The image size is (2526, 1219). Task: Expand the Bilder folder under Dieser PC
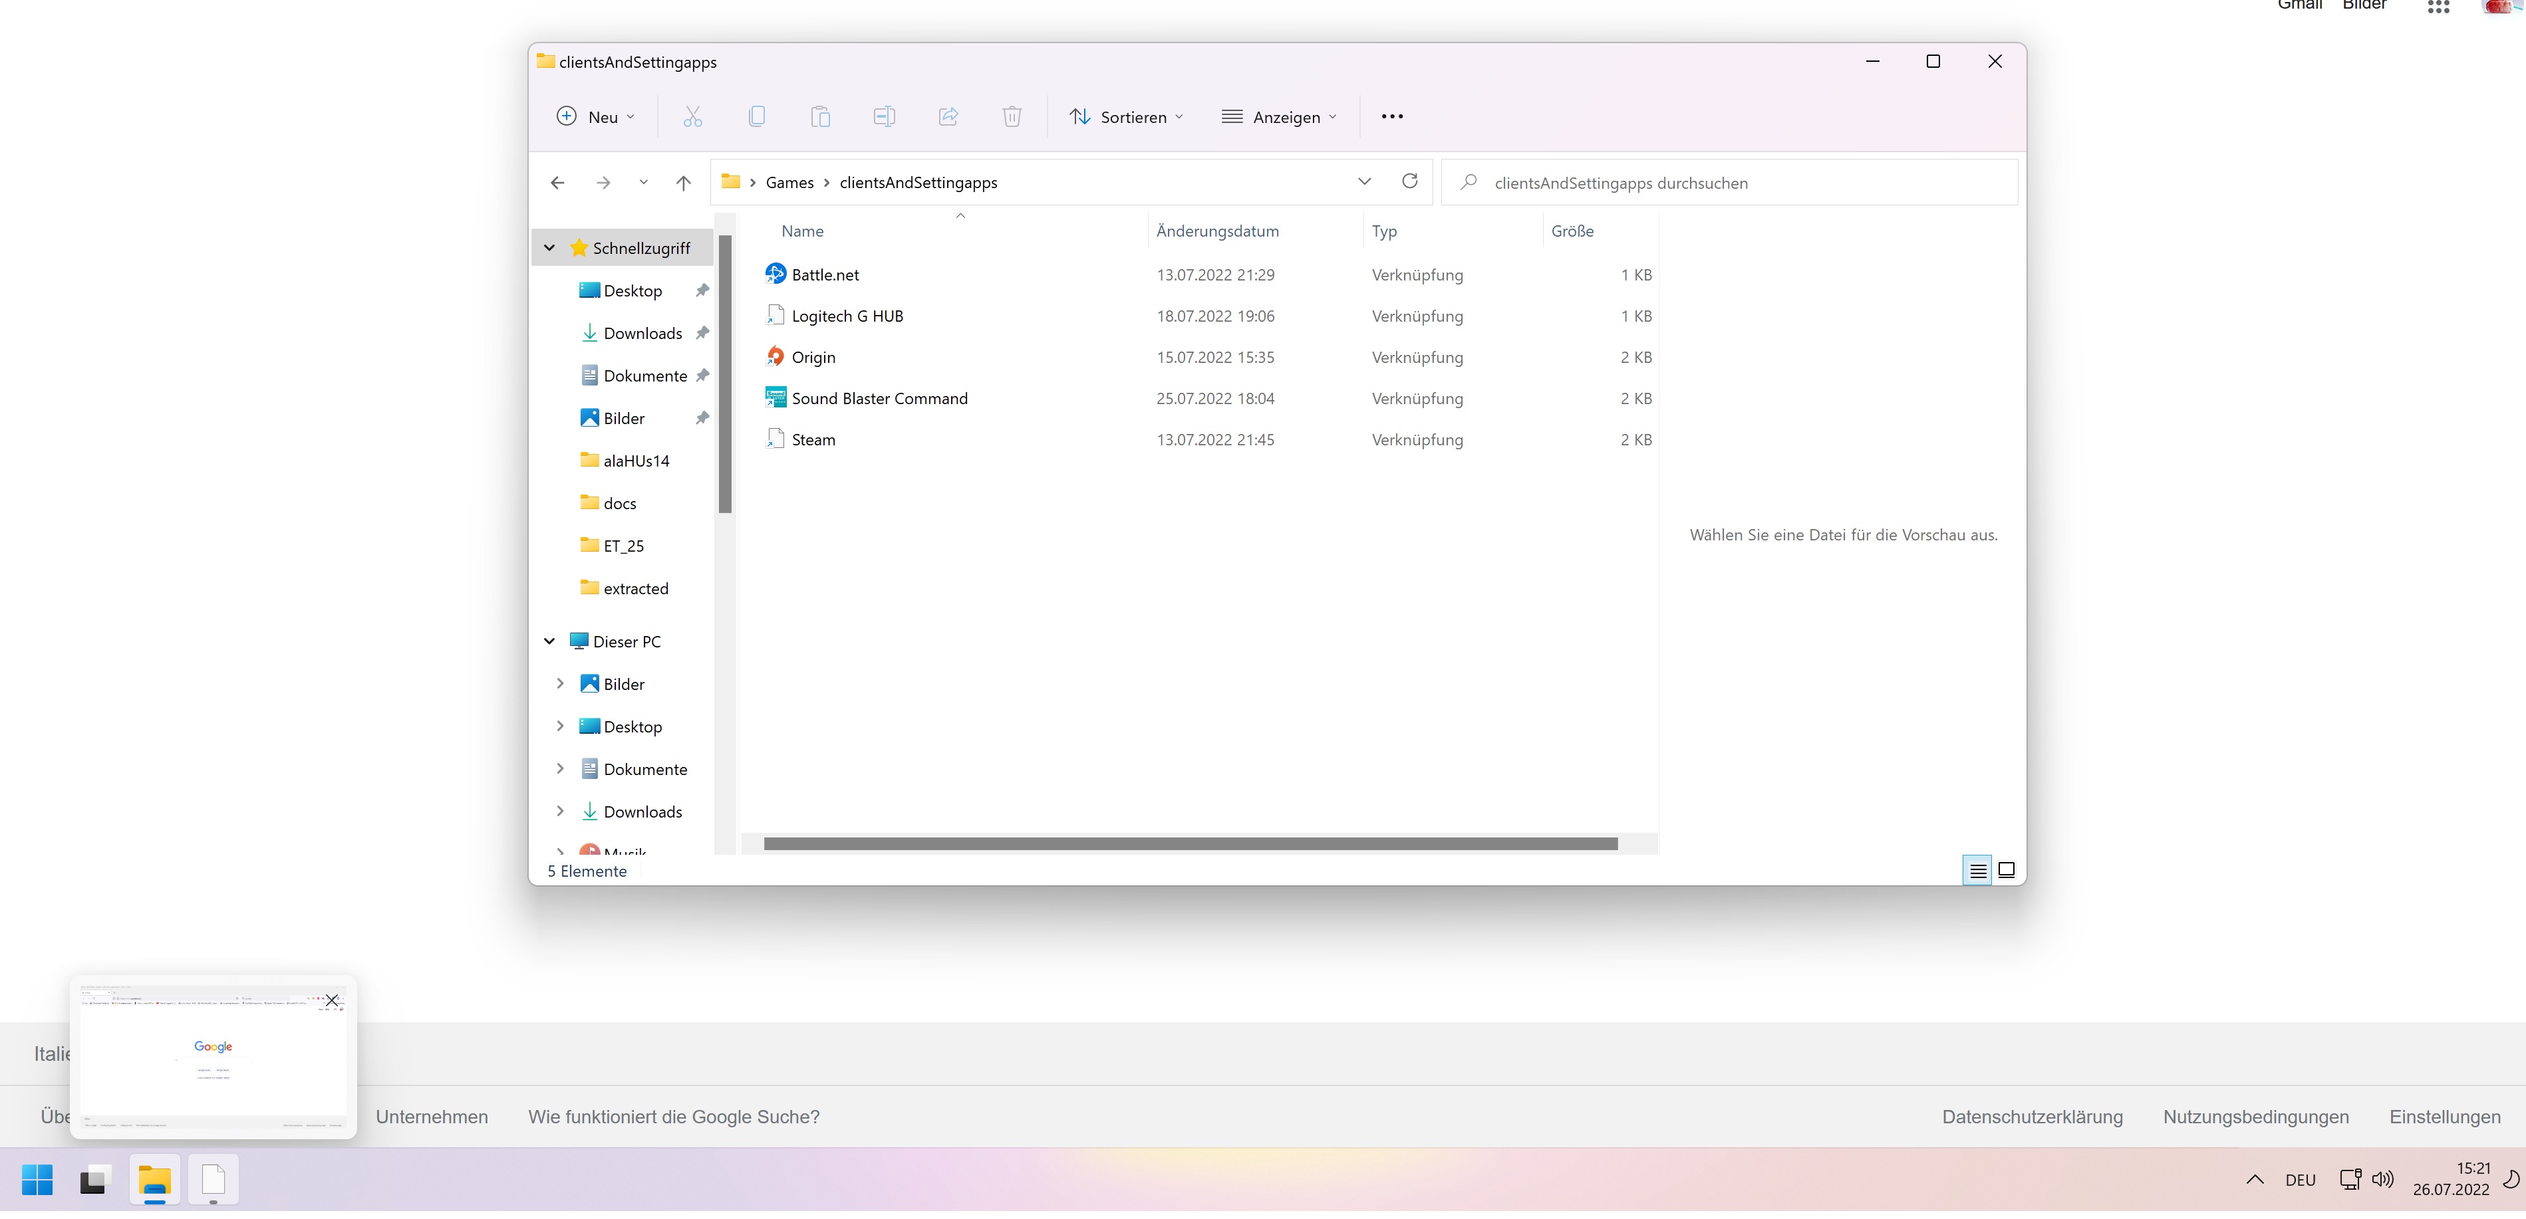tap(559, 683)
